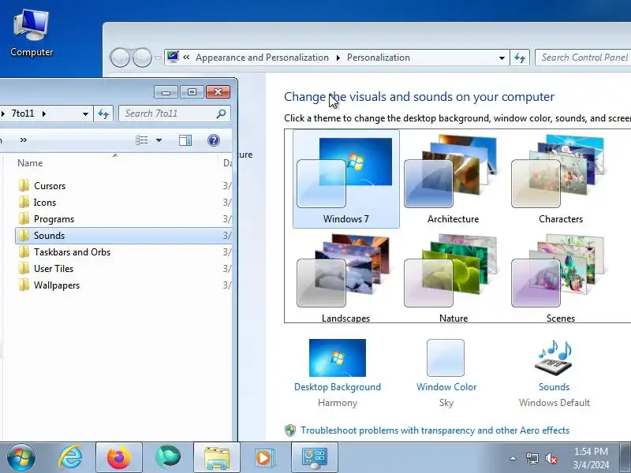Open the Desktop Background link

tap(338, 387)
